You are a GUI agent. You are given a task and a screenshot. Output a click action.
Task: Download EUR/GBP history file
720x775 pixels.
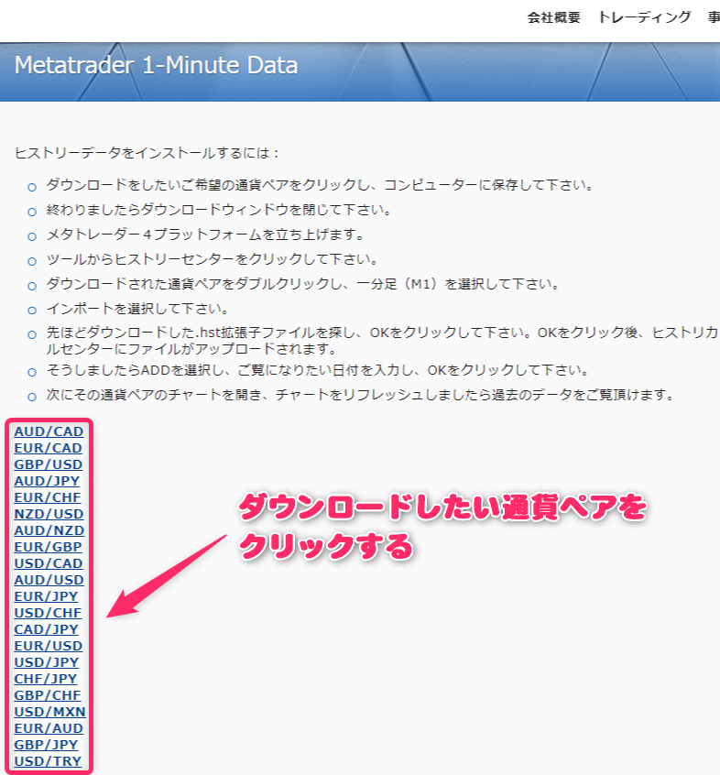pyautogui.click(x=48, y=547)
